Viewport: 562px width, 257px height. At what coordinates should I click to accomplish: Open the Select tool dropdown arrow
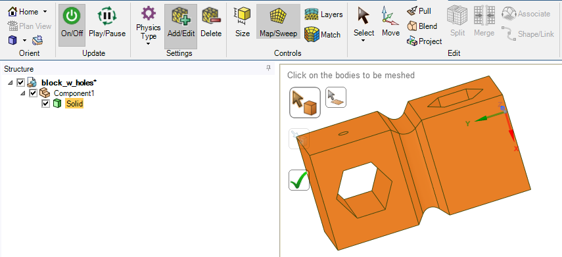pos(363,41)
